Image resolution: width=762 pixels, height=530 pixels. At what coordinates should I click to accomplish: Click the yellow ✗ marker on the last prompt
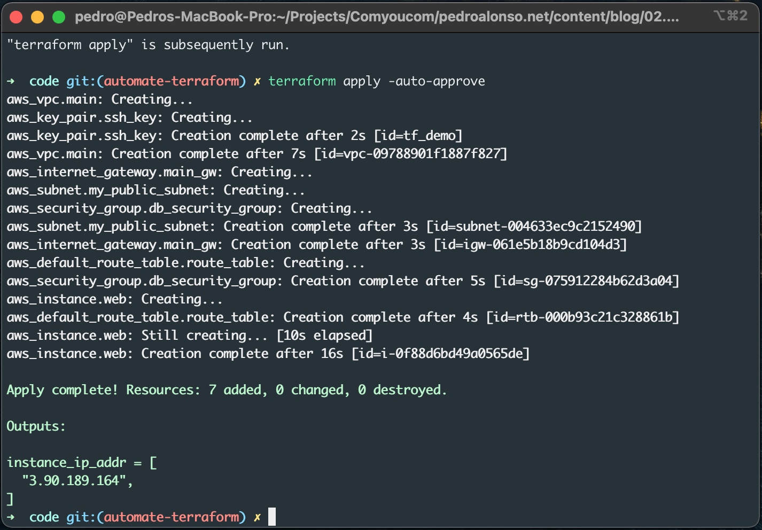coord(257,517)
